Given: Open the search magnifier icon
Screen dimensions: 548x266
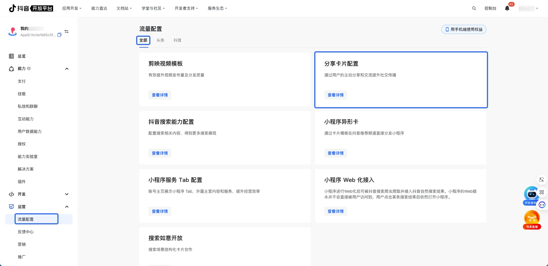Looking at the screenshot, I should click(474, 8).
